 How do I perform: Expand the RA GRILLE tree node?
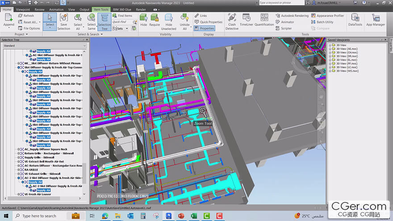[x=19, y=170]
